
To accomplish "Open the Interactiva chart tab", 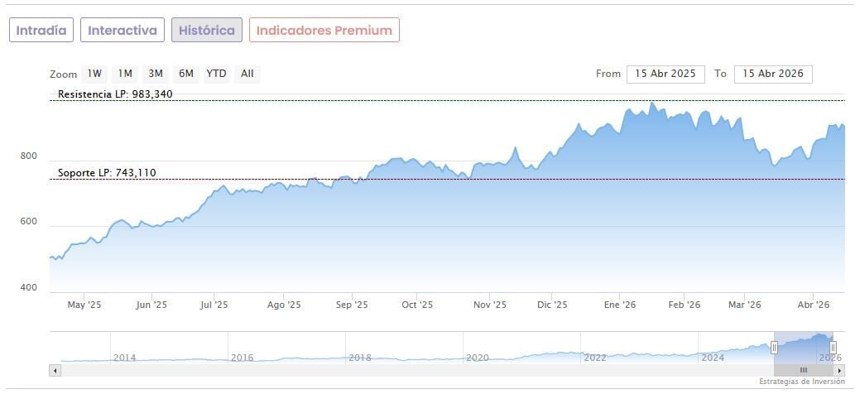I will pyautogui.click(x=123, y=30).
